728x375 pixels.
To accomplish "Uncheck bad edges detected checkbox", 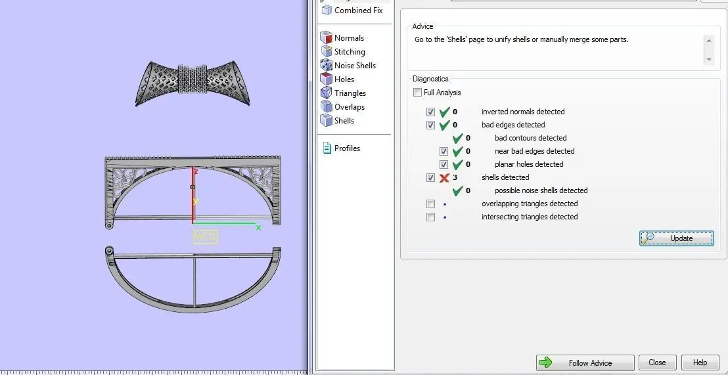I will [430, 125].
